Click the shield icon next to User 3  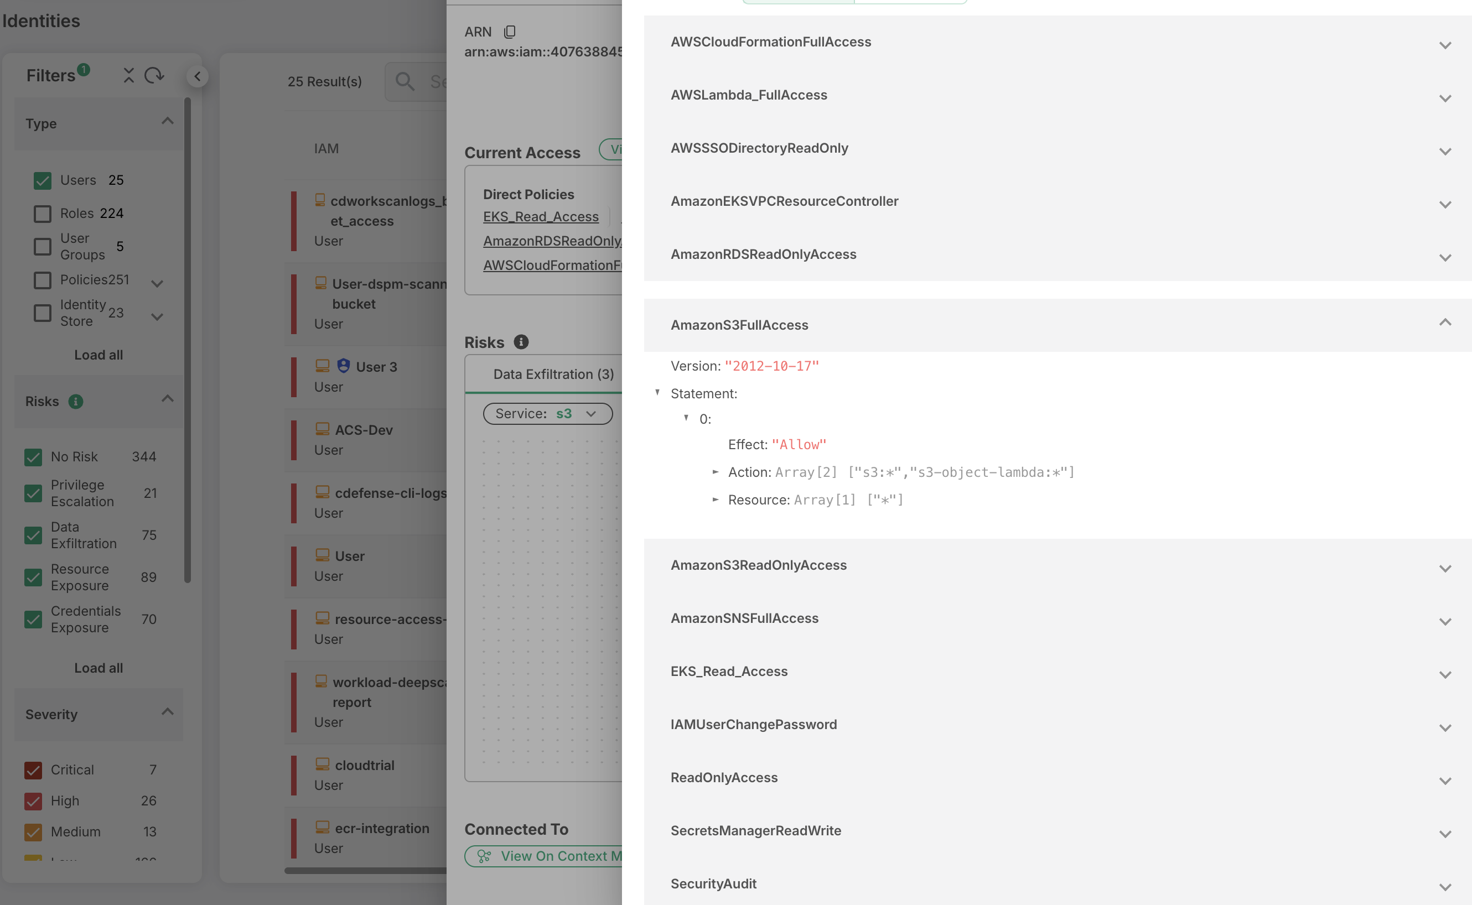tap(344, 366)
